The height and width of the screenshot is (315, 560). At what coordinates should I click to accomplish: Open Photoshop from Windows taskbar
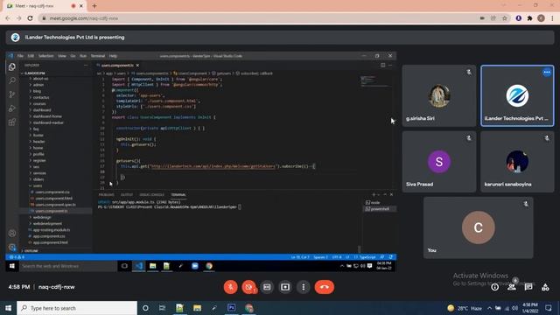tap(231, 307)
